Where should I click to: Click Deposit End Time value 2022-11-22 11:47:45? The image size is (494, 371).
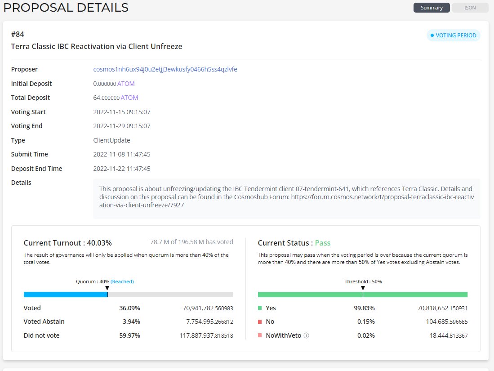point(122,169)
